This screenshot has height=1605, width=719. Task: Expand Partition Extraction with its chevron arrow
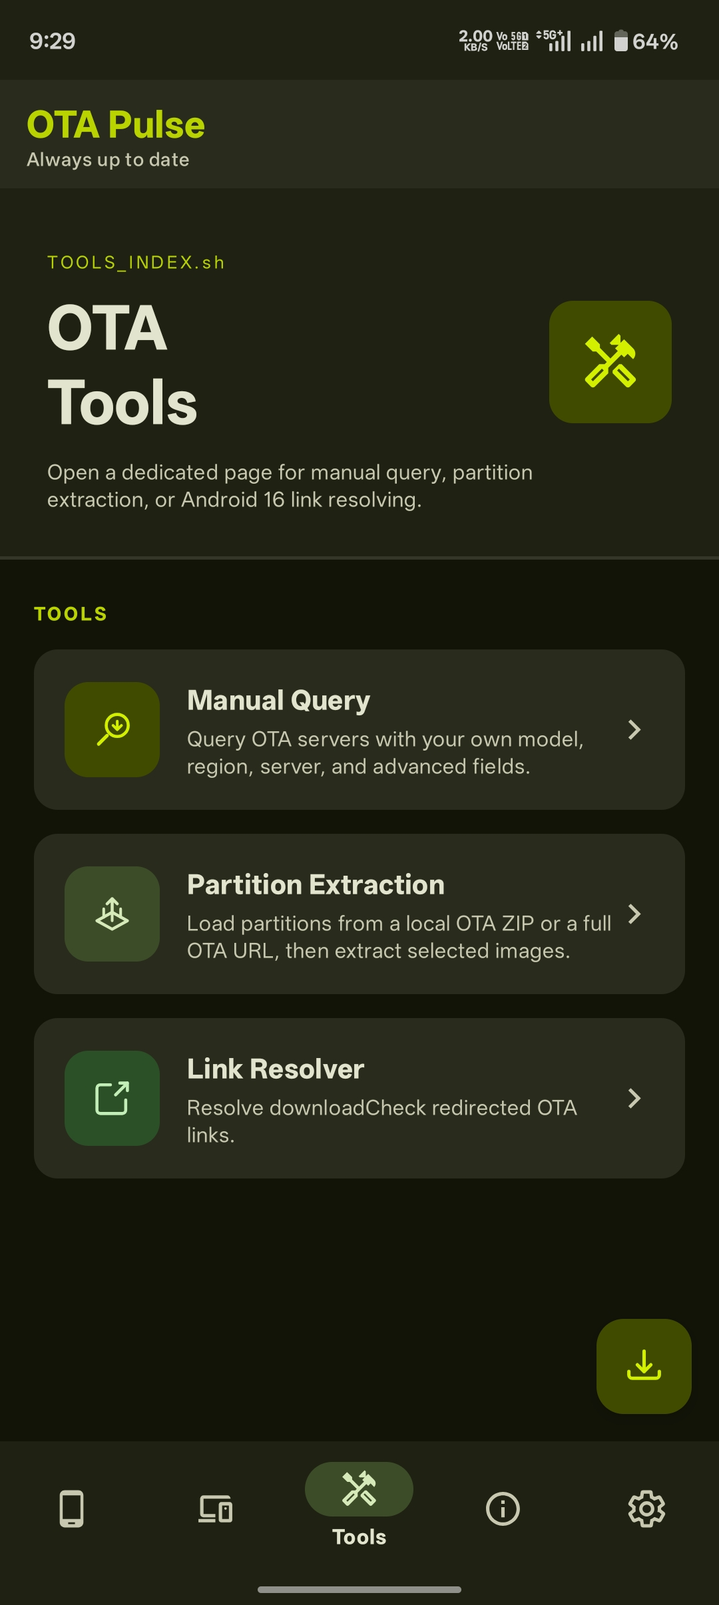[634, 914]
